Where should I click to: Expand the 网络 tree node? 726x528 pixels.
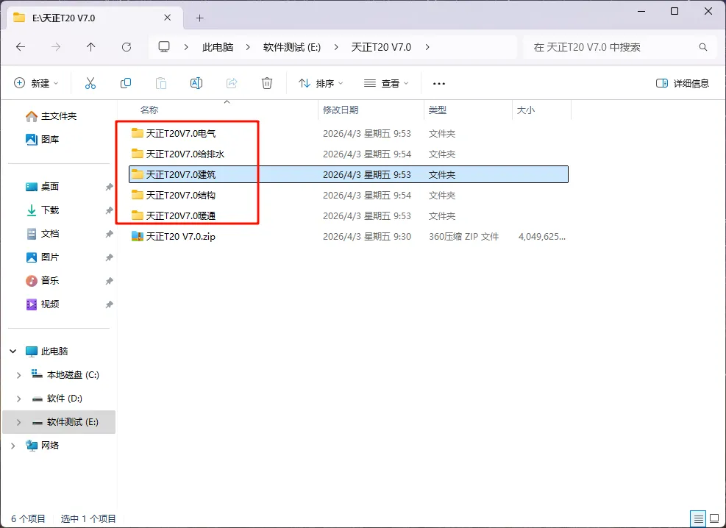13,446
